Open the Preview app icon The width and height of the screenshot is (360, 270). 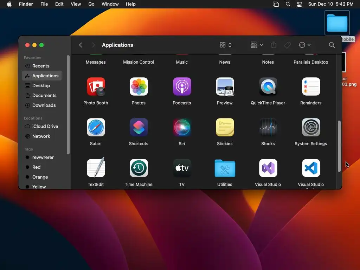pyautogui.click(x=225, y=86)
